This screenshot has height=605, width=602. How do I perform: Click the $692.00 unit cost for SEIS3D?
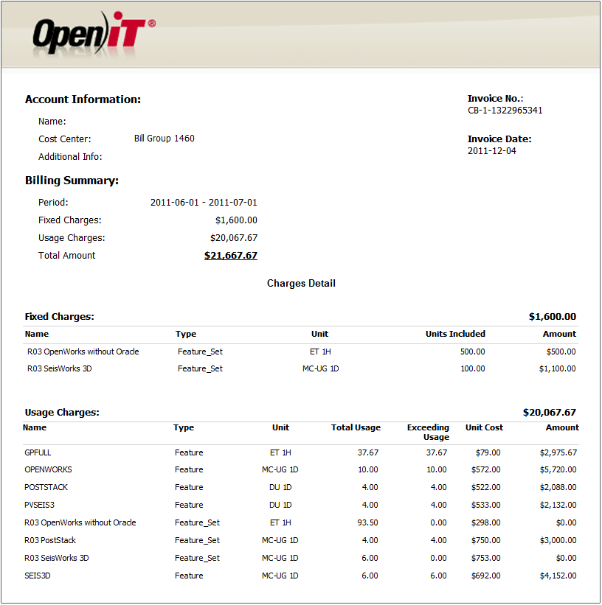(485, 576)
